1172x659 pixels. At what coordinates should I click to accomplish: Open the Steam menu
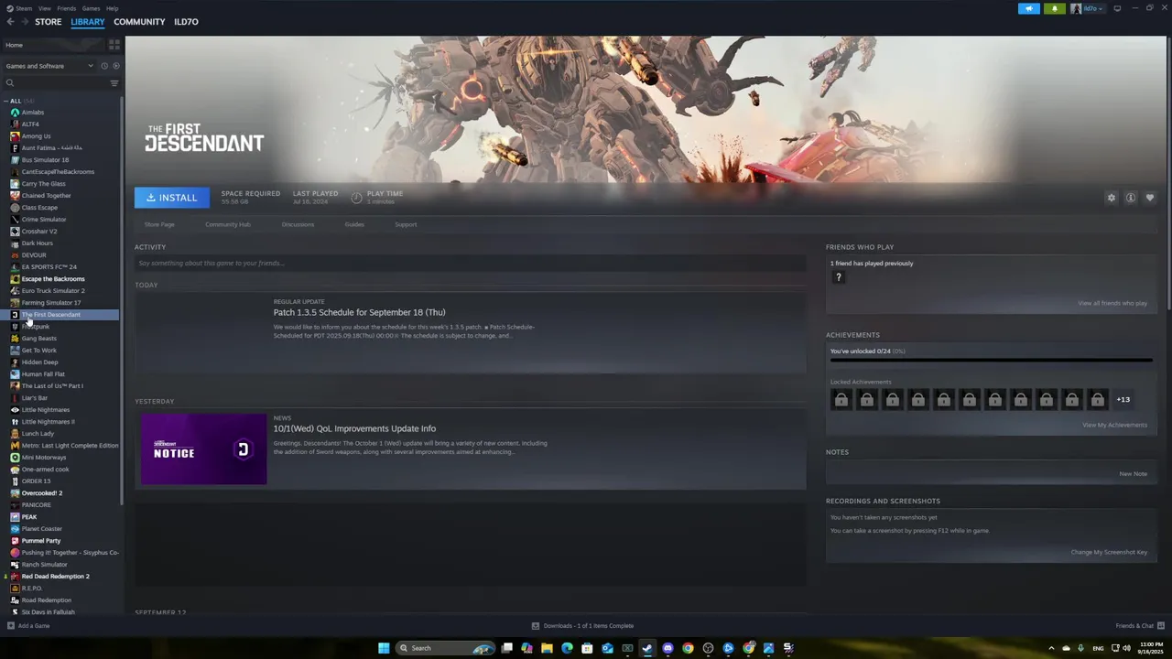point(22,8)
